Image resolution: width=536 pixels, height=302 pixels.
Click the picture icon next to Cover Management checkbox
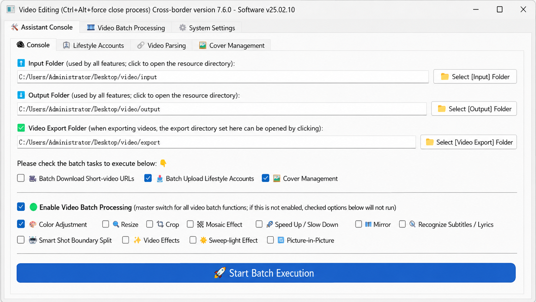[277, 178]
